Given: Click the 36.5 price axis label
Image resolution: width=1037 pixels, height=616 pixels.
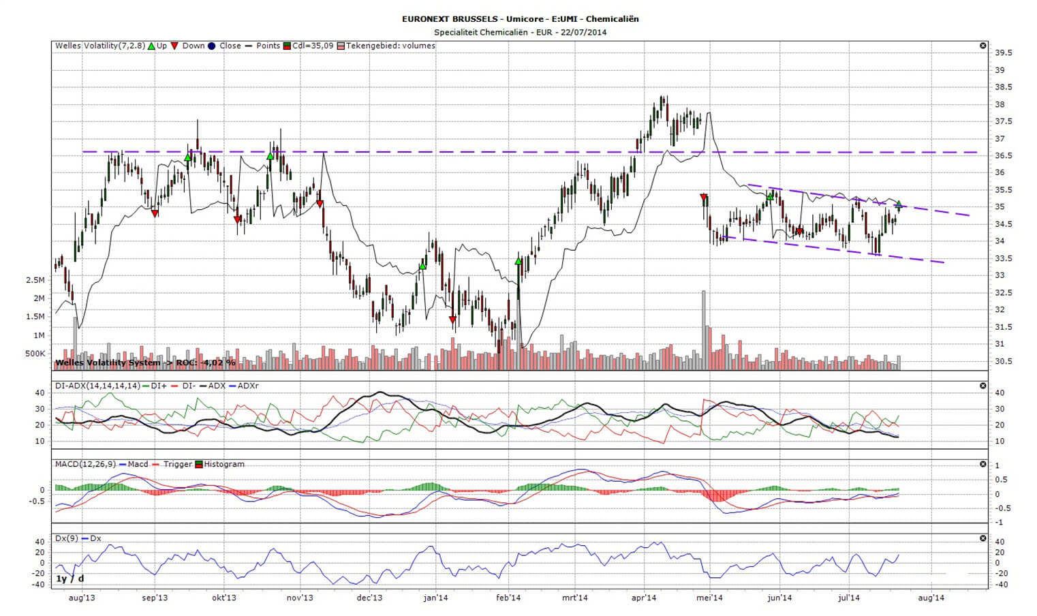Looking at the screenshot, I should tap(1003, 156).
